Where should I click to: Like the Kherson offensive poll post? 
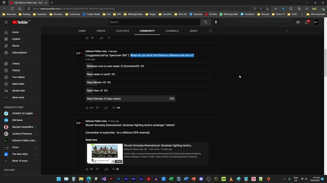pos(87,108)
